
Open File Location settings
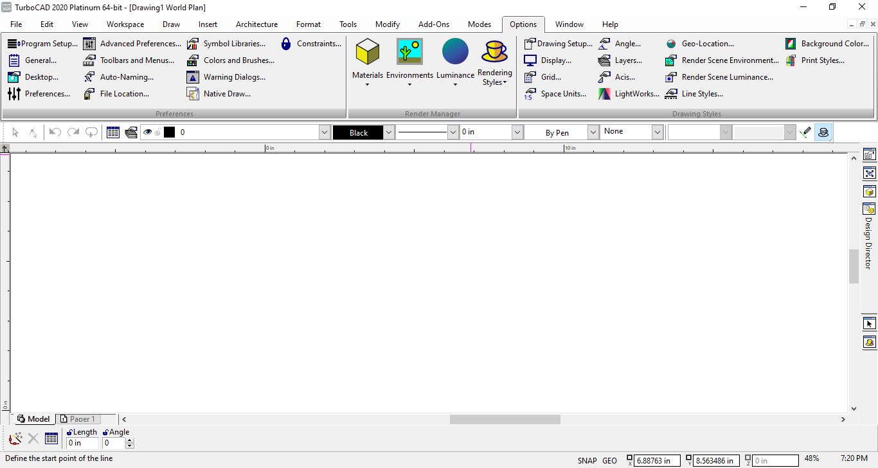tap(116, 94)
